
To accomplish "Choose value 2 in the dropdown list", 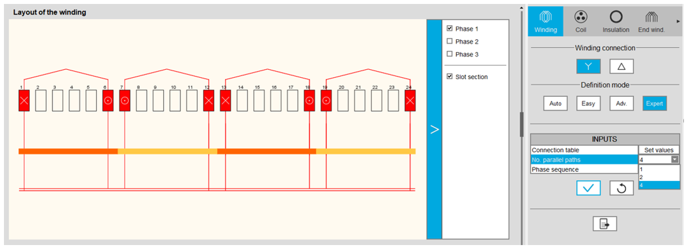I will tap(642, 177).
